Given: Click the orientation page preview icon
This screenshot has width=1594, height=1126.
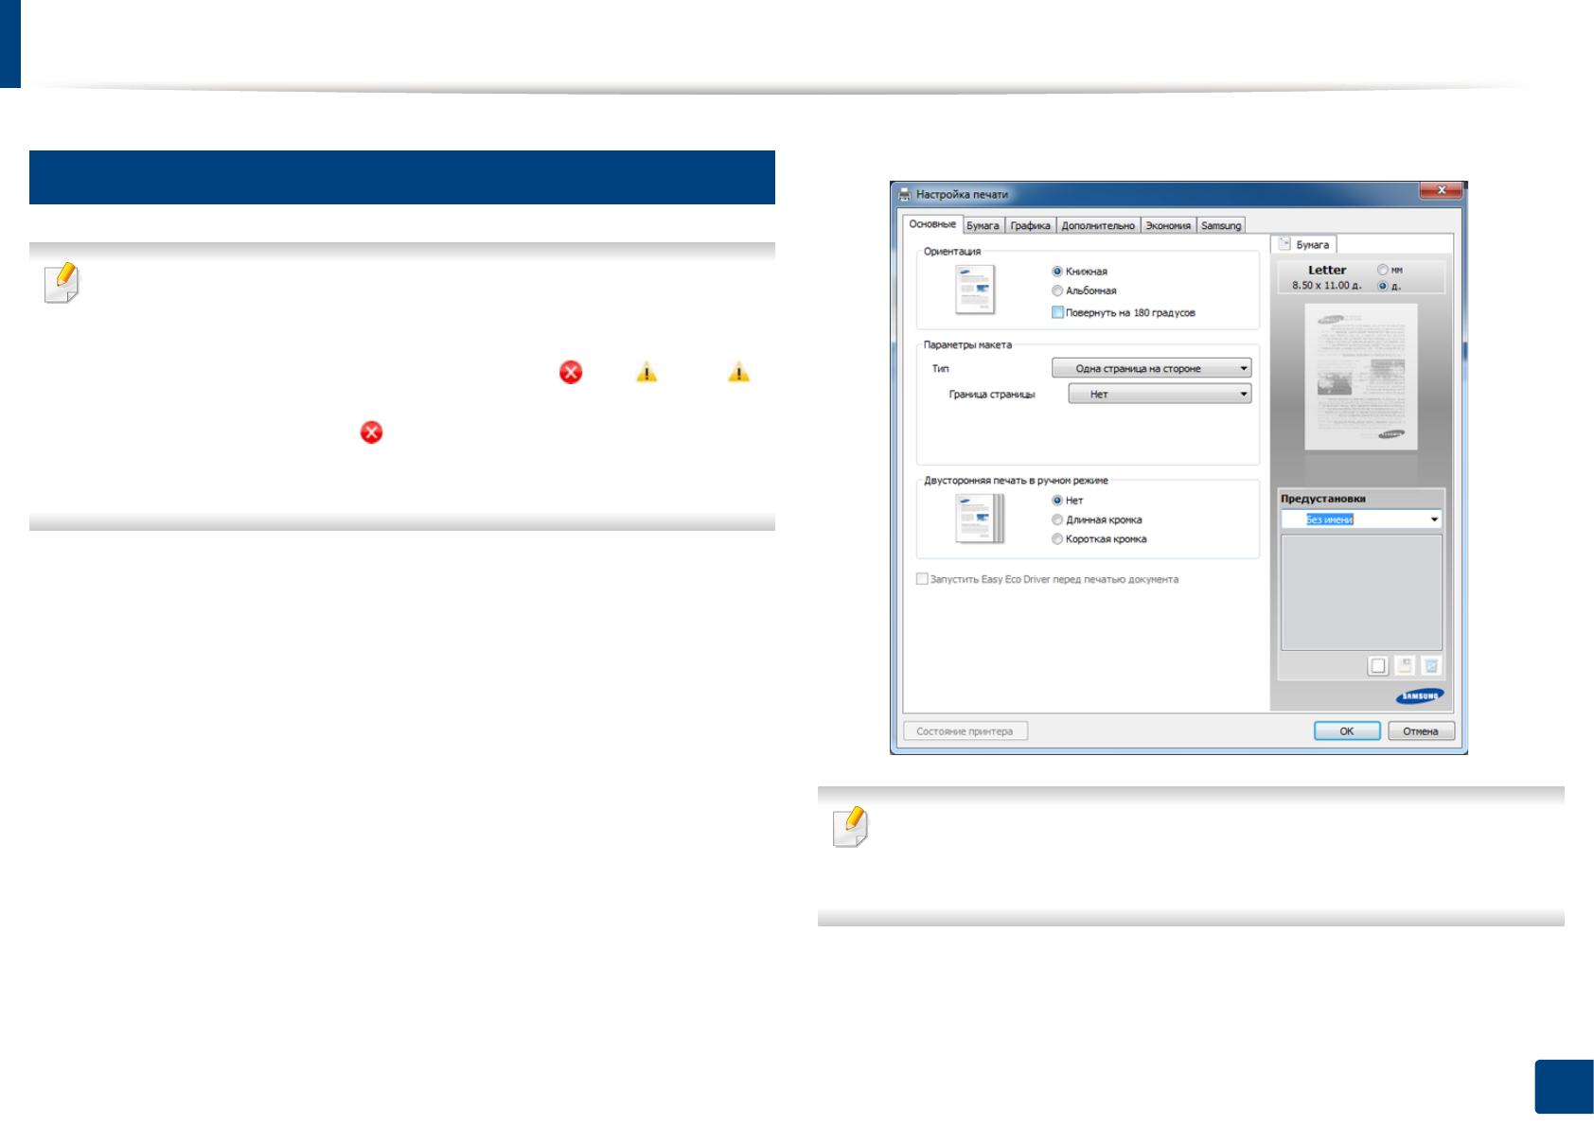Looking at the screenshot, I should pyautogui.click(x=975, y=290).
